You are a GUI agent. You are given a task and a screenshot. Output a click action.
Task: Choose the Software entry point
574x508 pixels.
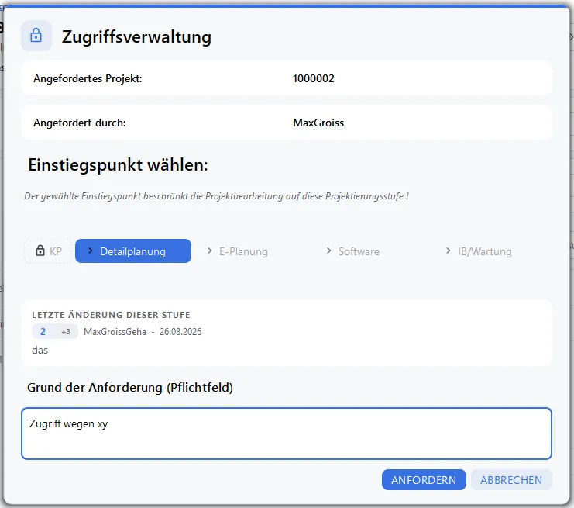(x=359, y=251)
